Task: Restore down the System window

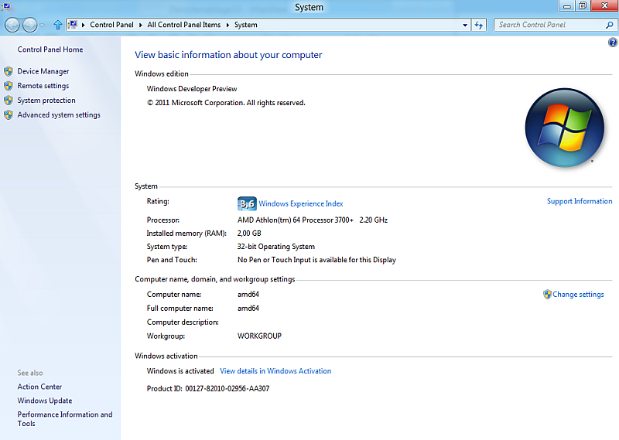Action: click(x=583, y=6)
